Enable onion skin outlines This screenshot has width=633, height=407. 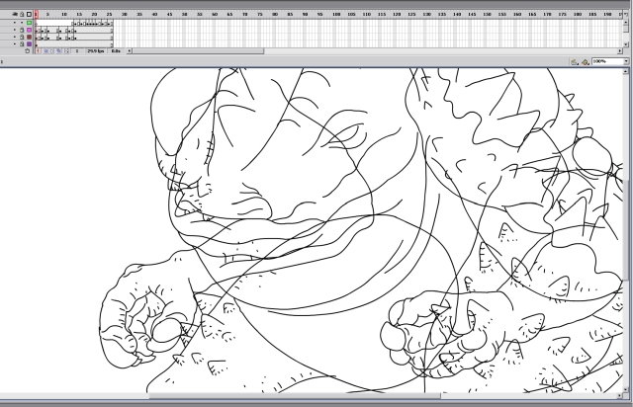[53, 50]
